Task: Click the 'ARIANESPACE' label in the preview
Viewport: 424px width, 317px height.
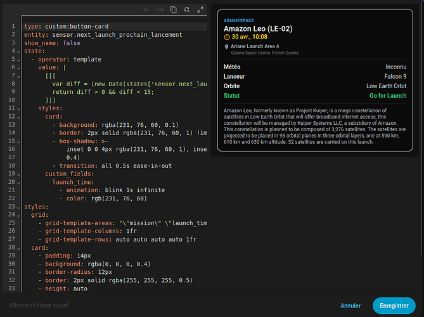Action: (x=239, y=20)
